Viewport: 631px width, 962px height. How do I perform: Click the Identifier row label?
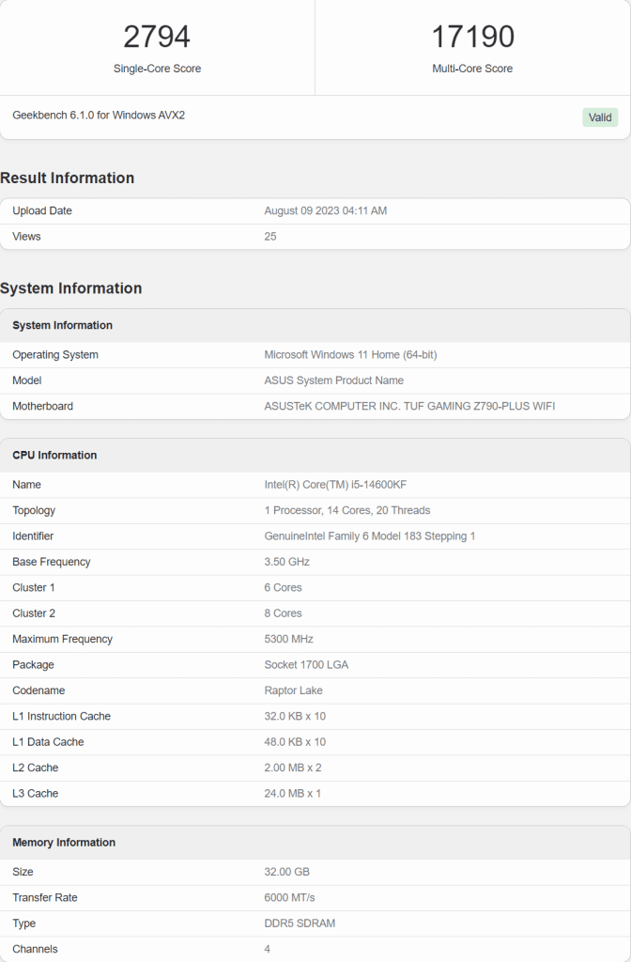[33, 536]
